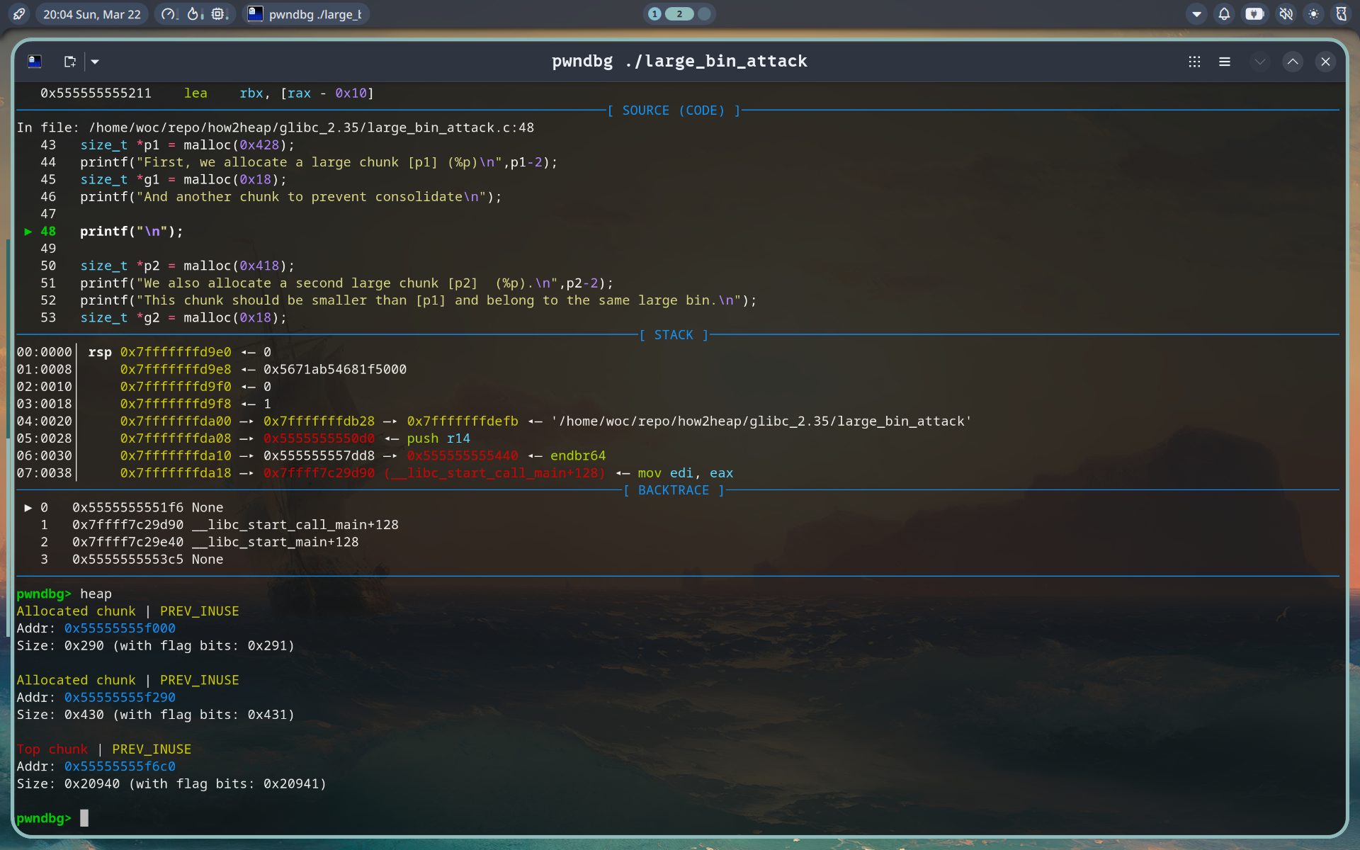Click the battery status icon
This screenshot has height=850, width=1360.
[x=1254, y=14]
